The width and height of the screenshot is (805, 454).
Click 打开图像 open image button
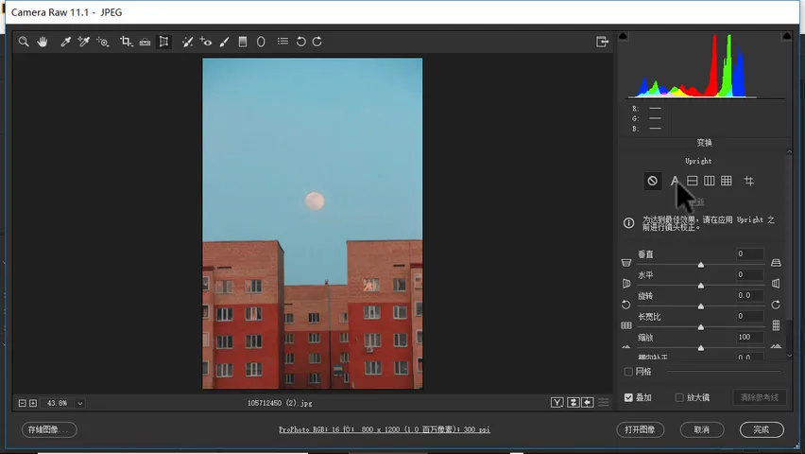[641, 429]
